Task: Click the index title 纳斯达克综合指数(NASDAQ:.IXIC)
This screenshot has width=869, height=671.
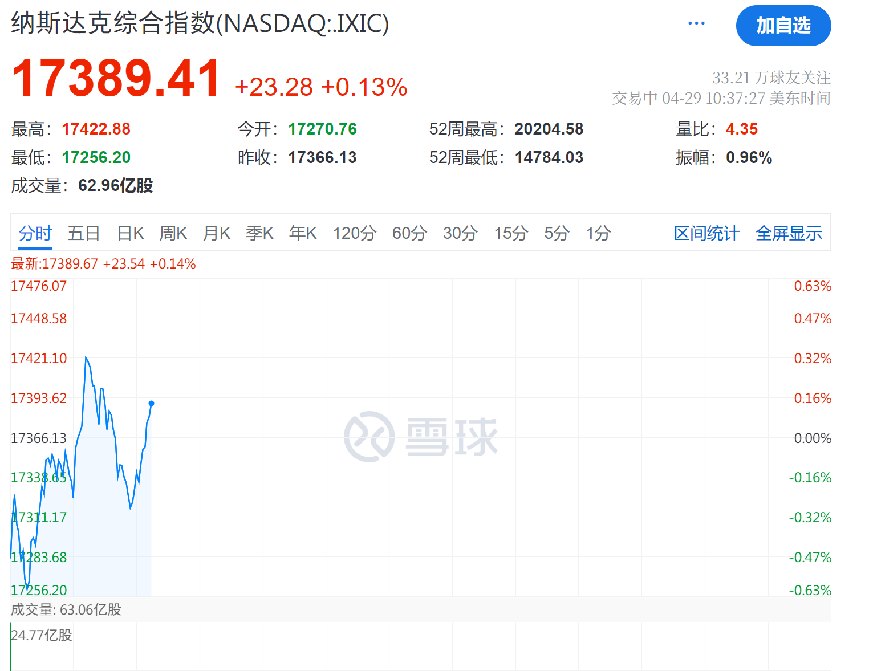Action: [200, 24]
